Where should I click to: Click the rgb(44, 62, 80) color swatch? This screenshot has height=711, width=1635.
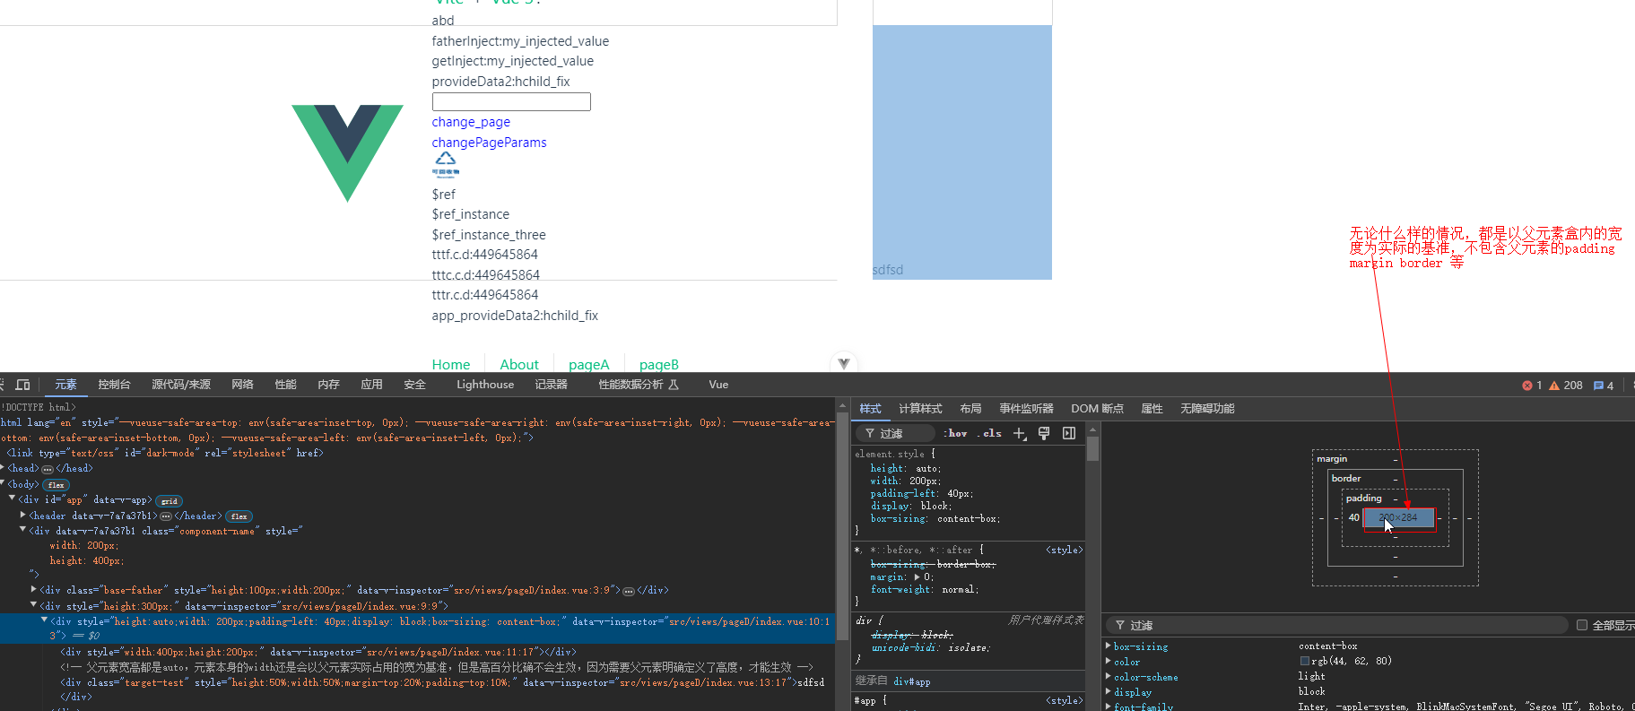pyautogui.click(x=1304, y=662)
